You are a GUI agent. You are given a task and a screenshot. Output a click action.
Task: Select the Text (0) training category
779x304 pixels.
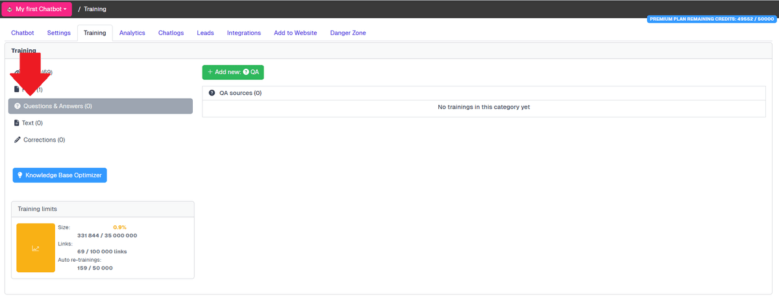(x=32, y=123)
